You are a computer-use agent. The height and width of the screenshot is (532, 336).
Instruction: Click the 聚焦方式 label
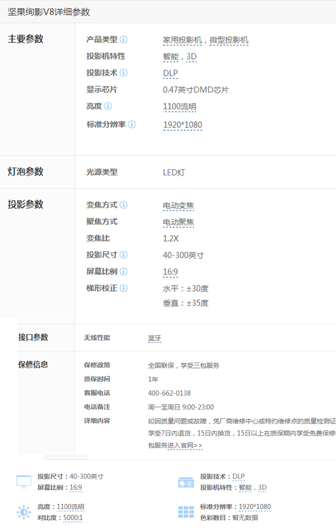(x=102, y=221)
